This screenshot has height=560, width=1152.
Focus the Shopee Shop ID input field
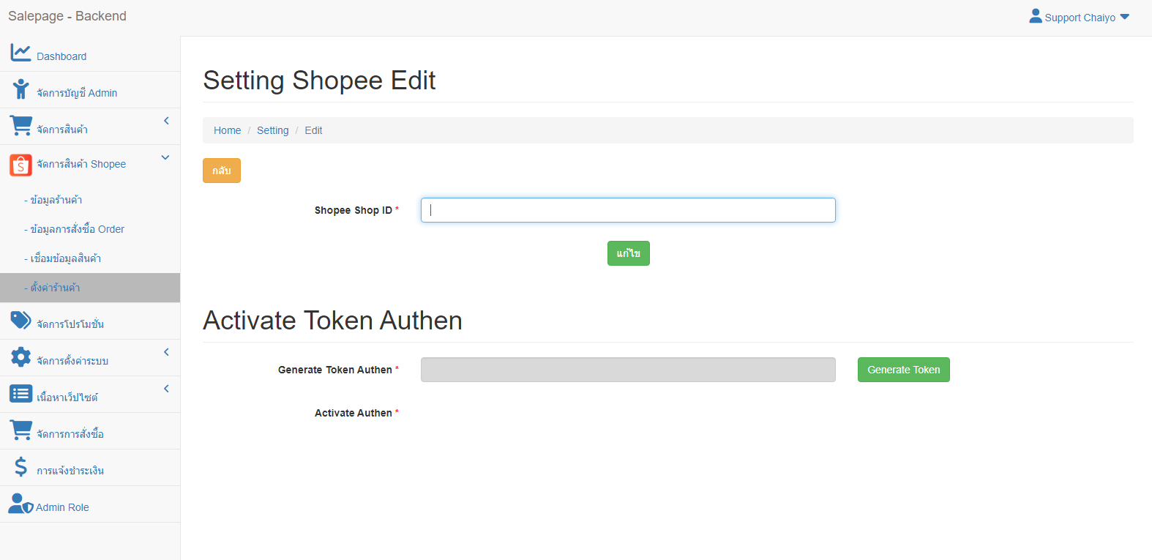coord(628,210)
